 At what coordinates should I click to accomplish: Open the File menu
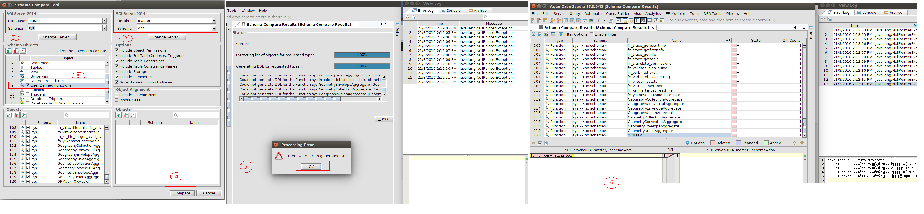tap(535, 14)
